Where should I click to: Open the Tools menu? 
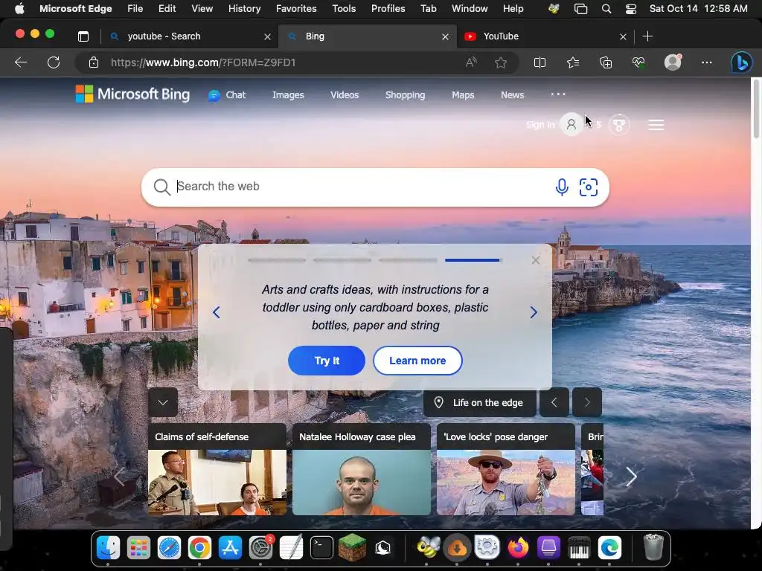tap(344, 8)
